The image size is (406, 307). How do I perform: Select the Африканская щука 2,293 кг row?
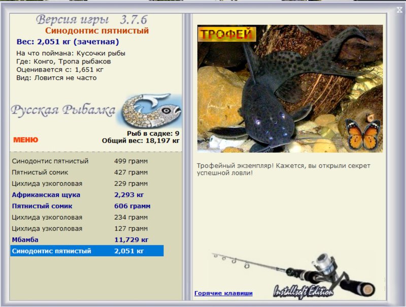pyautogui.click(x=87, y=195)
